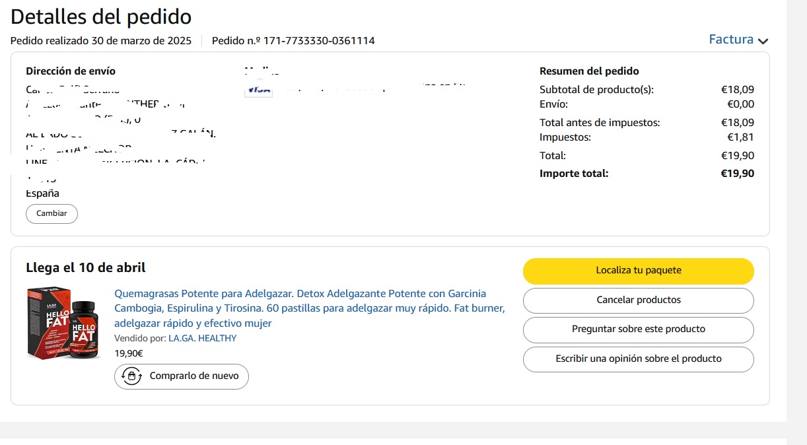Click the buy-again circular arrow icon
The height and width of the screenshot is (445, 807).
click(132, 376)
